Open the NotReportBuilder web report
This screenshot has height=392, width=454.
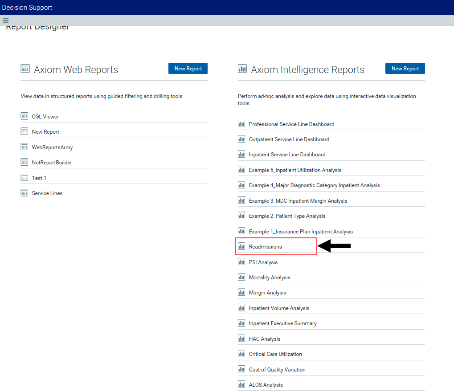coord(52,163)
